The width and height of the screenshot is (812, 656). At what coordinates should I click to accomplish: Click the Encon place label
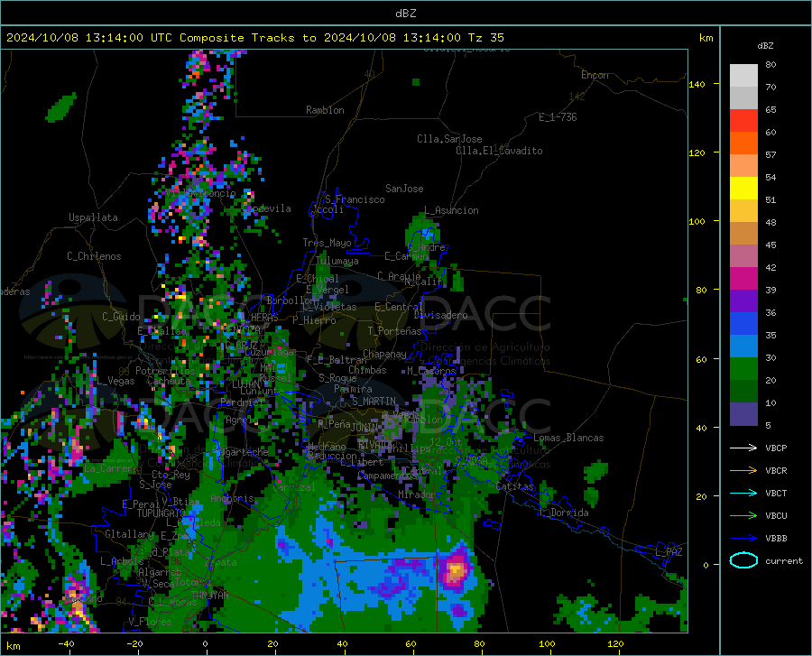(595, 75)
